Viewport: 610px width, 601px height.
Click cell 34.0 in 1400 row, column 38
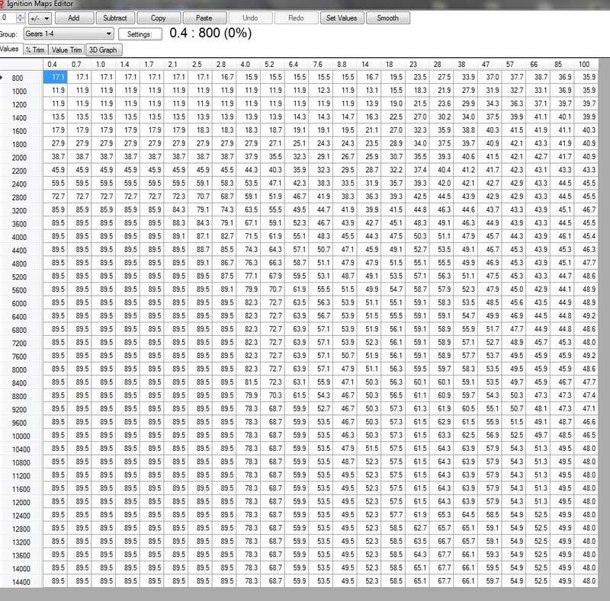click(466, 117)
